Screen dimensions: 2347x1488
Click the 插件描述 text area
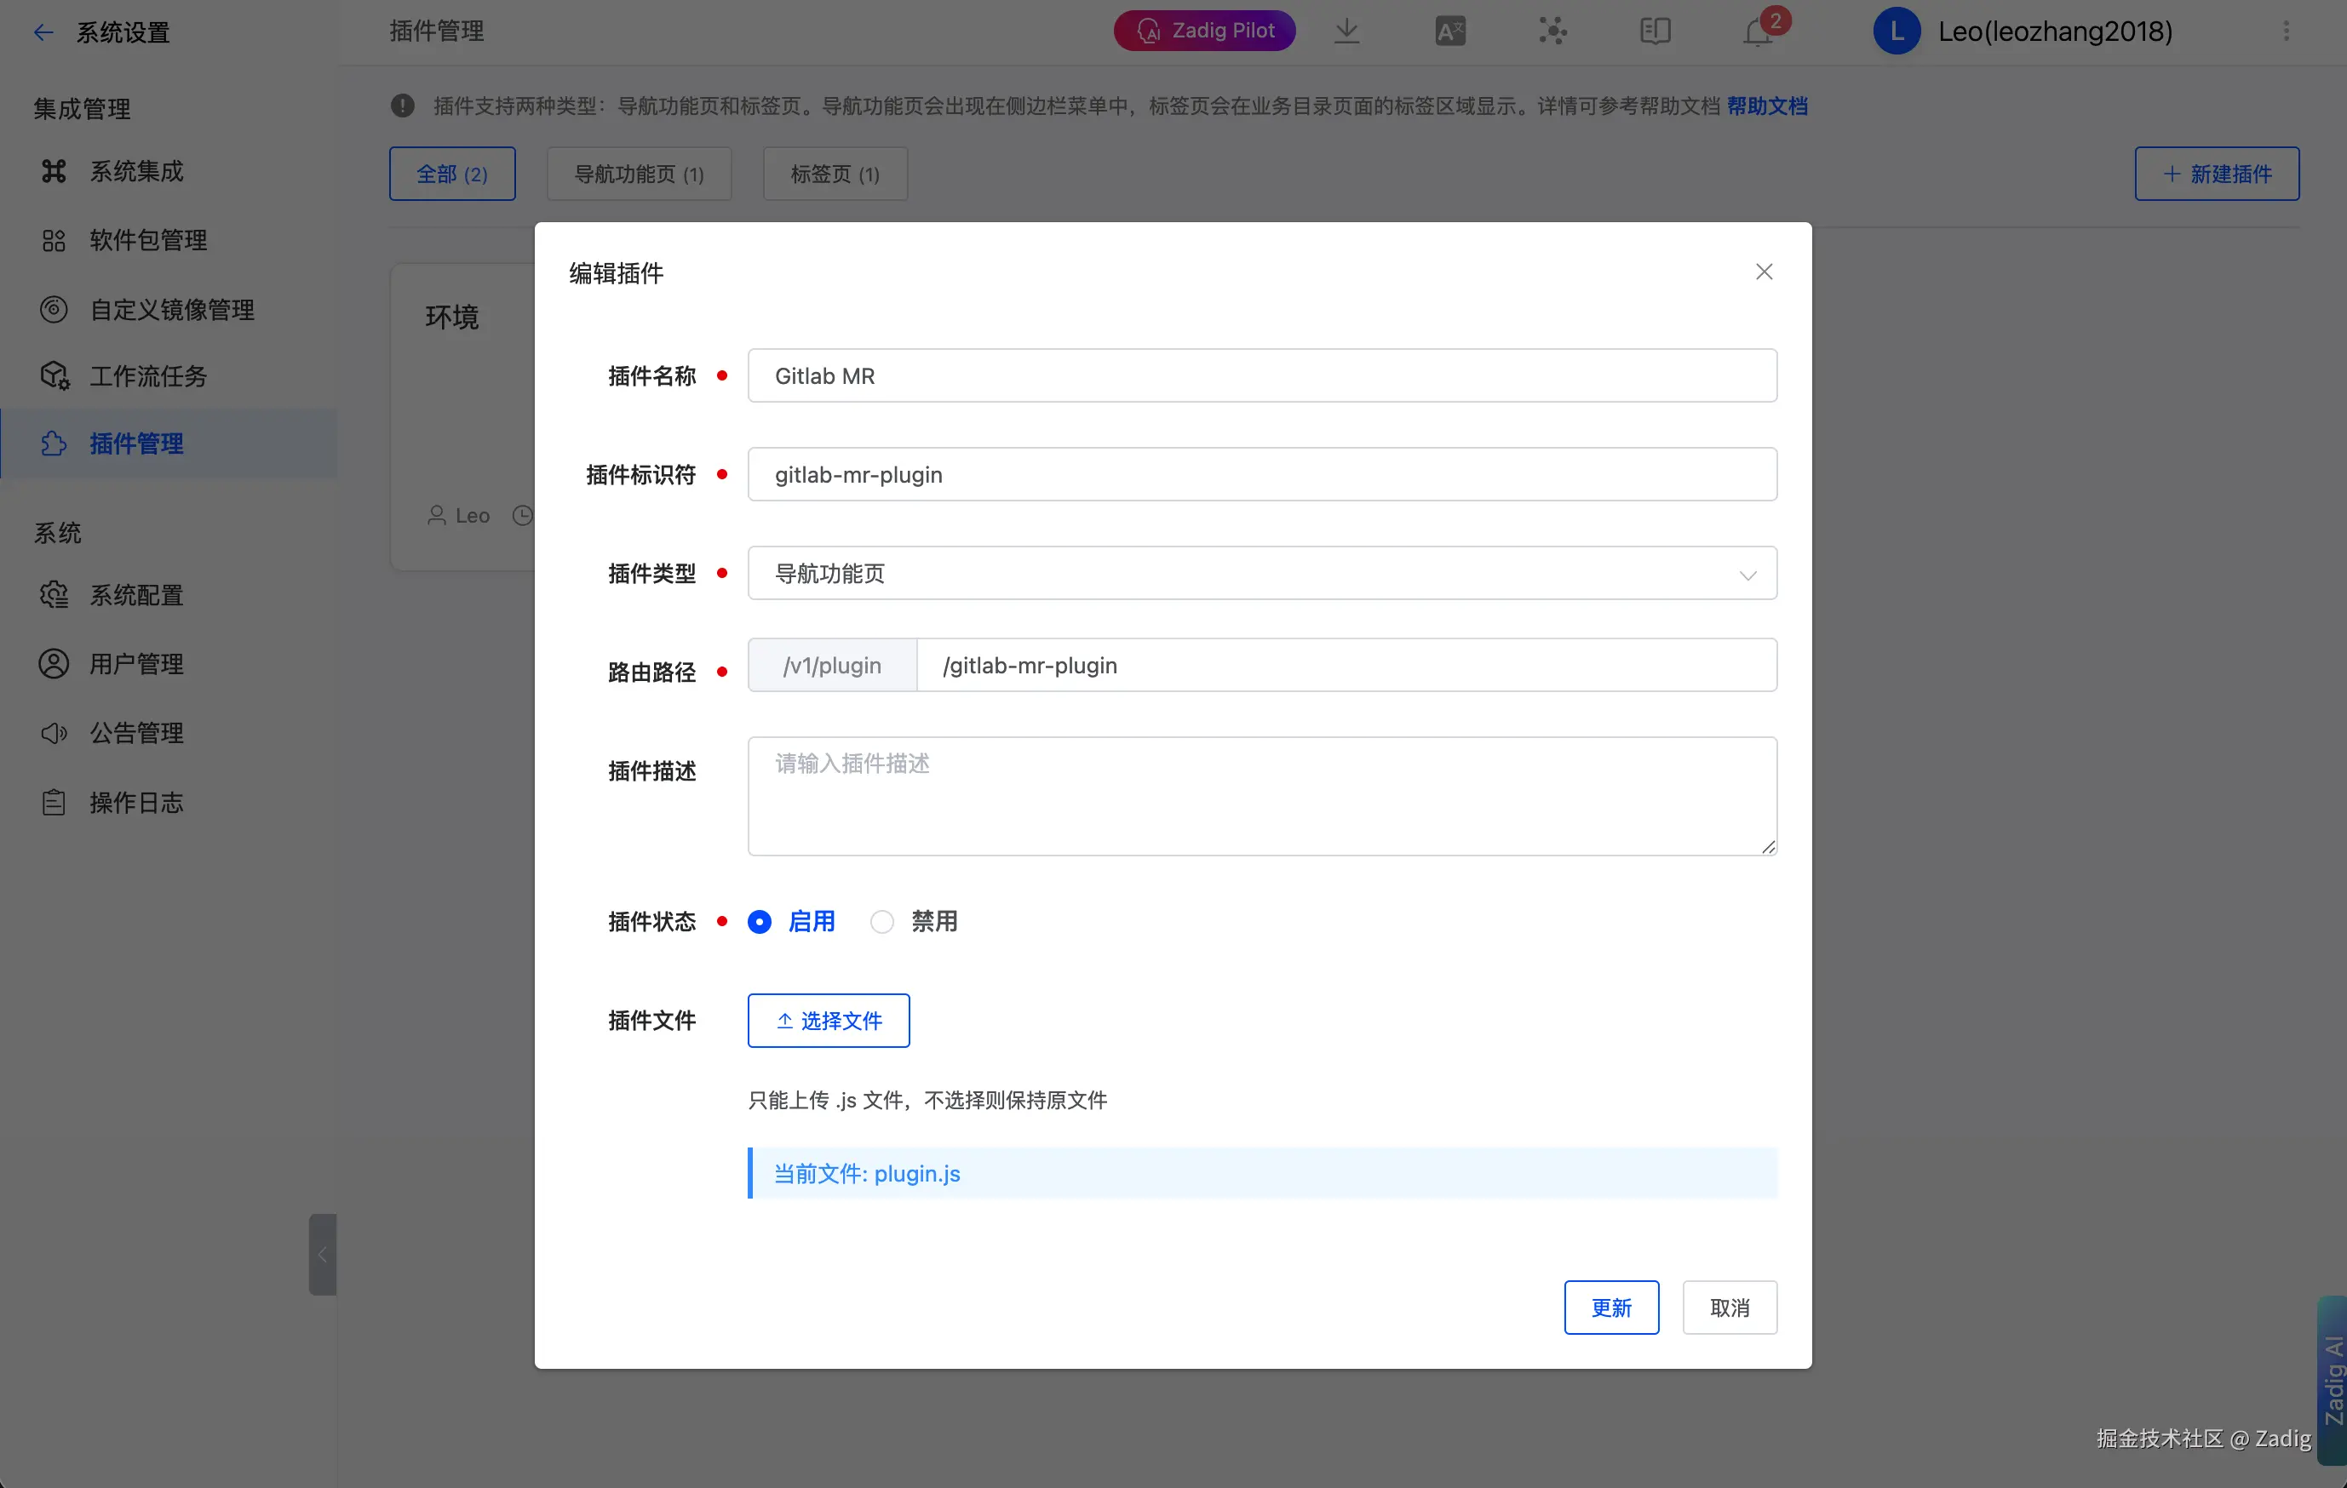[1261, 796]
